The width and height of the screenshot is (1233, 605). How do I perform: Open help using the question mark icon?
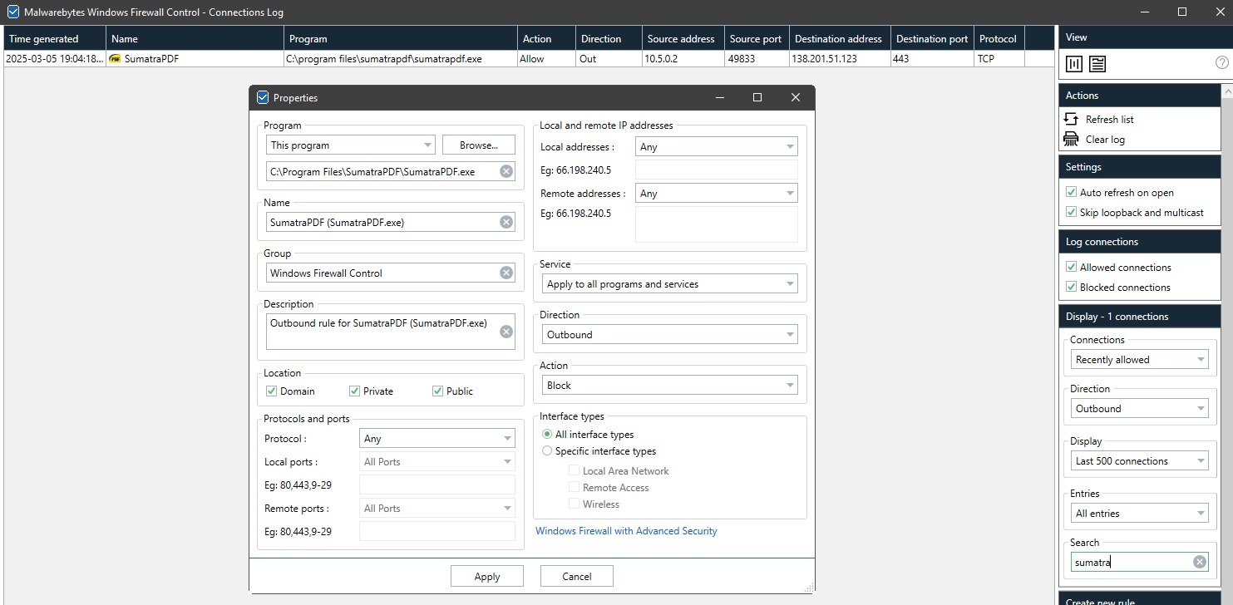[x=1221, y=62]
